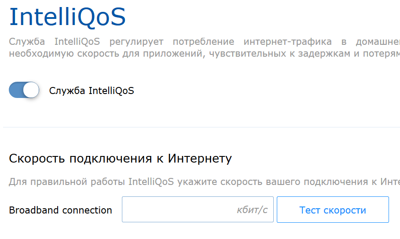Click the кбит/с unit hint inside the input
The height and width of the screenshot is (239, 400).
[252, 210]
